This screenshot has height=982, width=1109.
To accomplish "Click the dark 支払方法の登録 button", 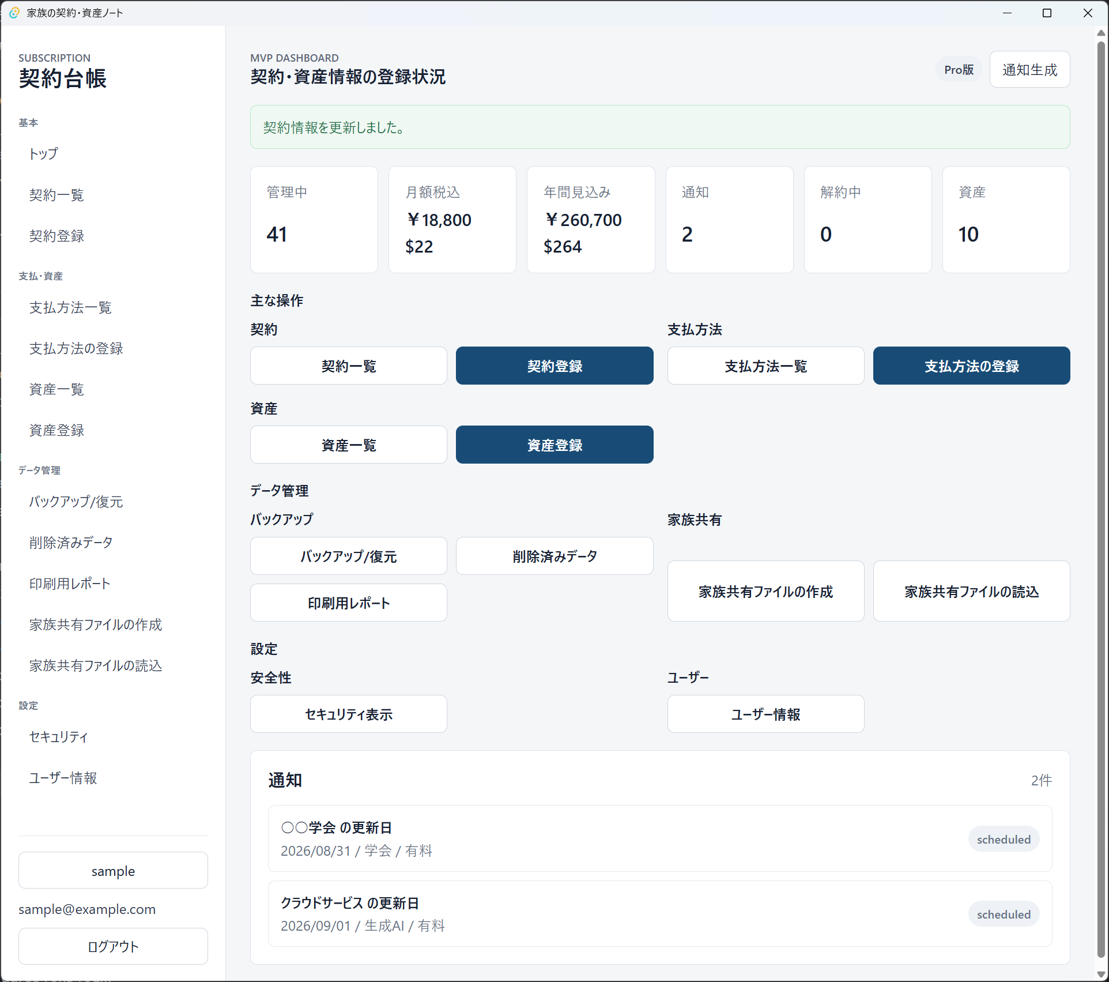I will pos(972,366).
